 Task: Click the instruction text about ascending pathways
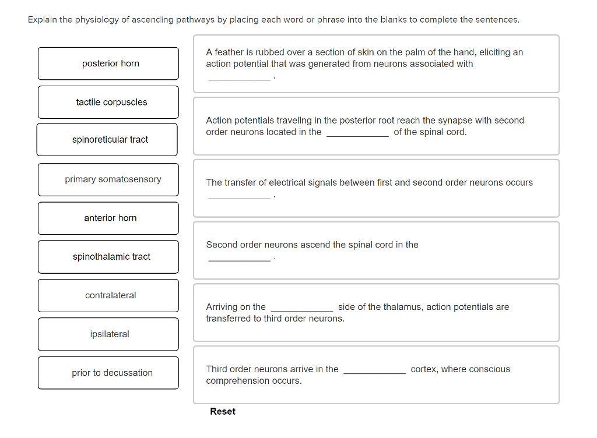pos(273,20)
